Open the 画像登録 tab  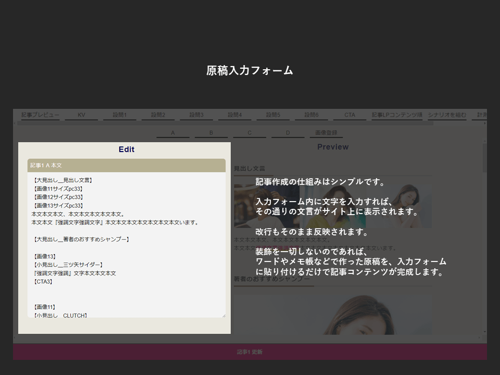326,133
